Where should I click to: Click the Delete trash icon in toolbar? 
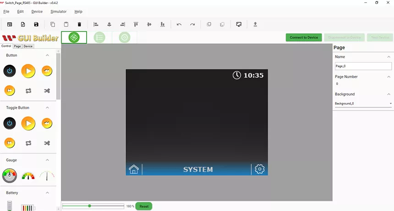79,24
